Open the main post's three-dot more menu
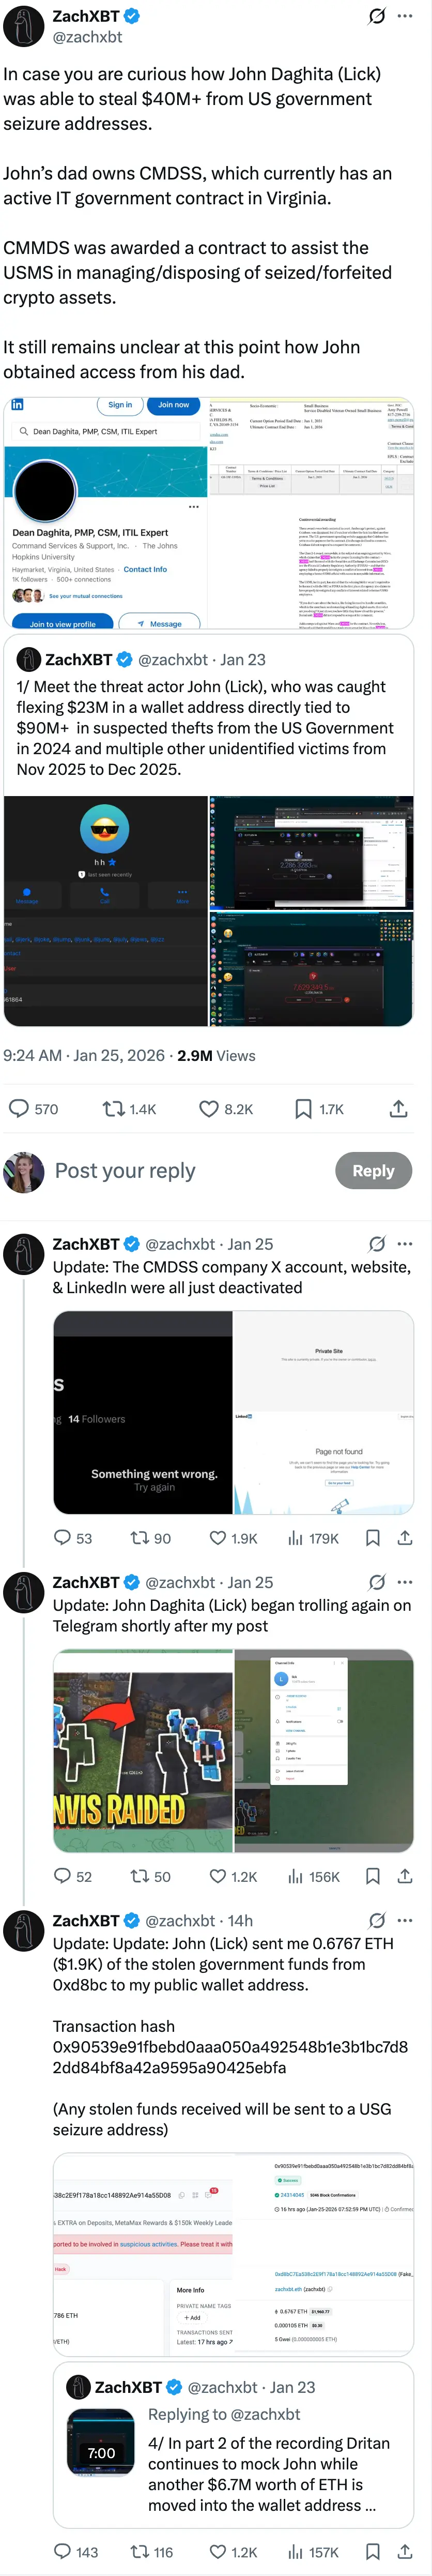 point(405,16)
